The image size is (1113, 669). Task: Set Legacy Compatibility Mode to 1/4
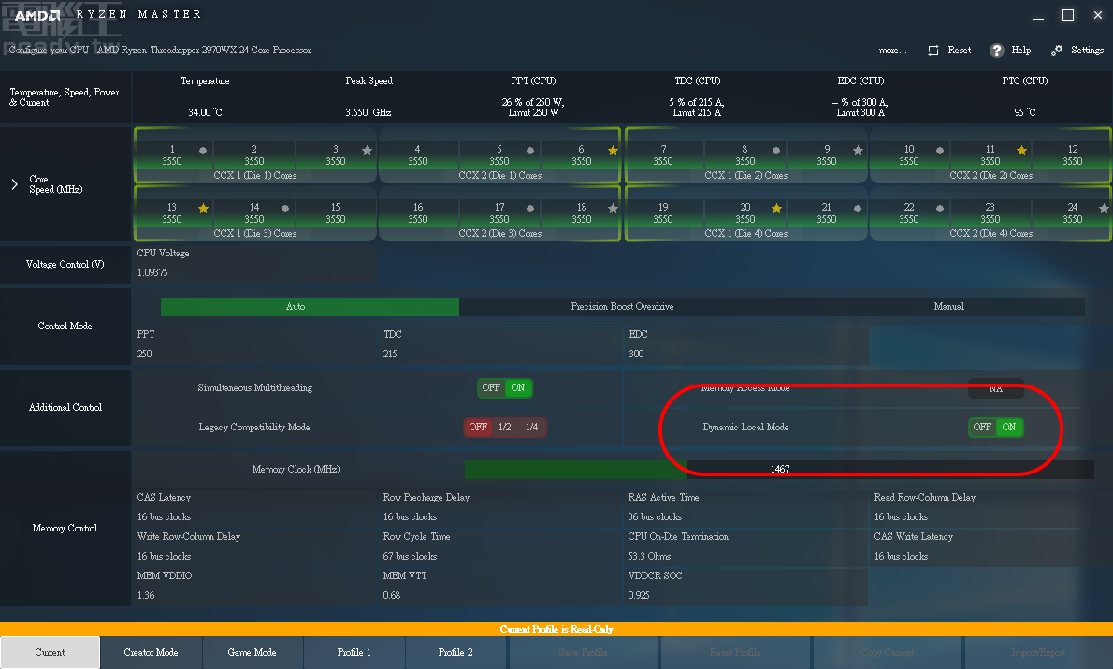tap(531, 427)
